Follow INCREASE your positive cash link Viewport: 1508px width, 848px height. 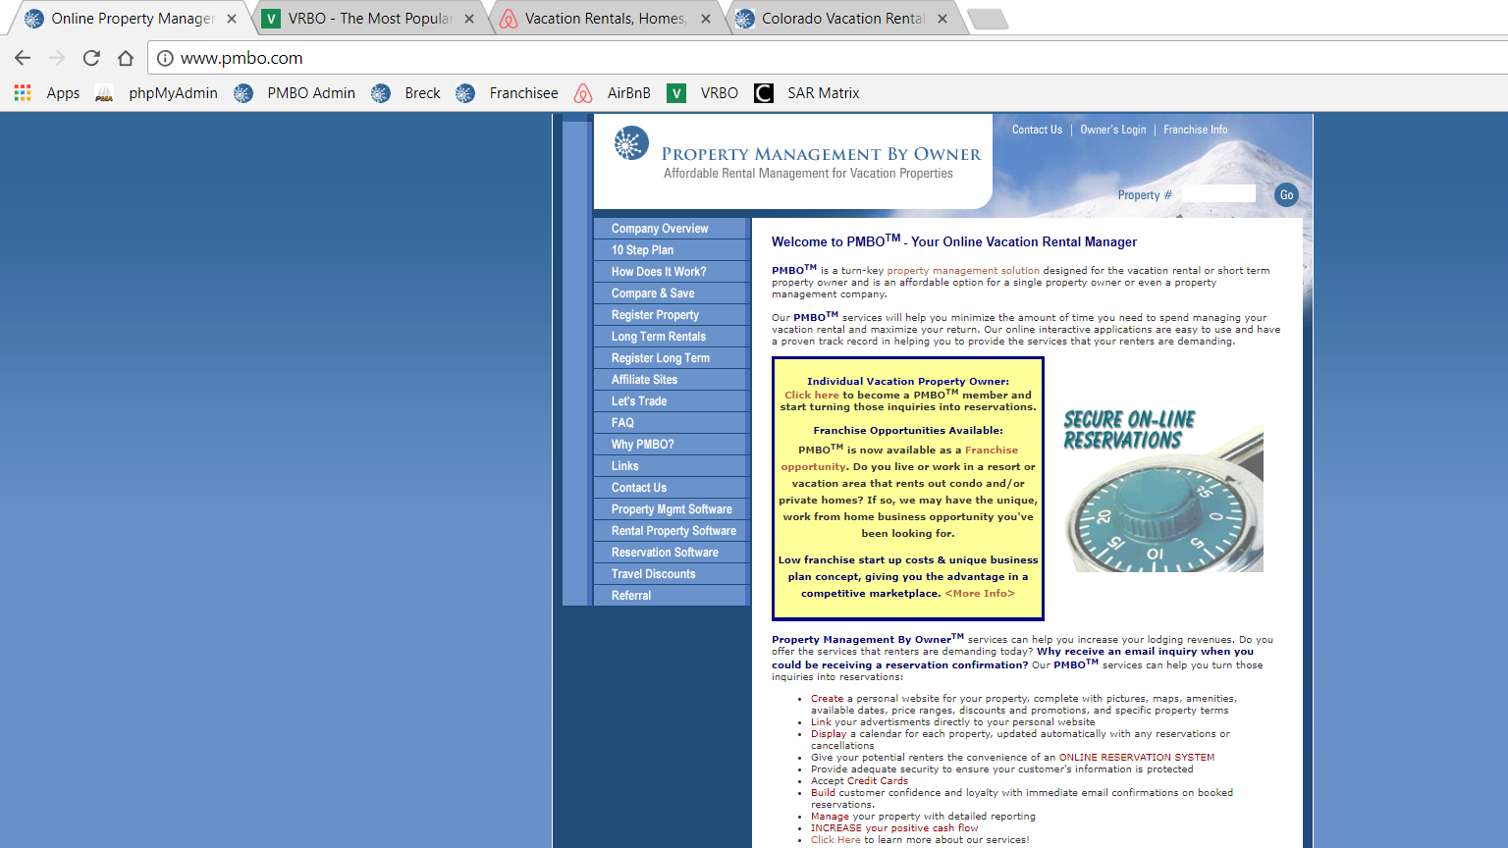(894, 827)
